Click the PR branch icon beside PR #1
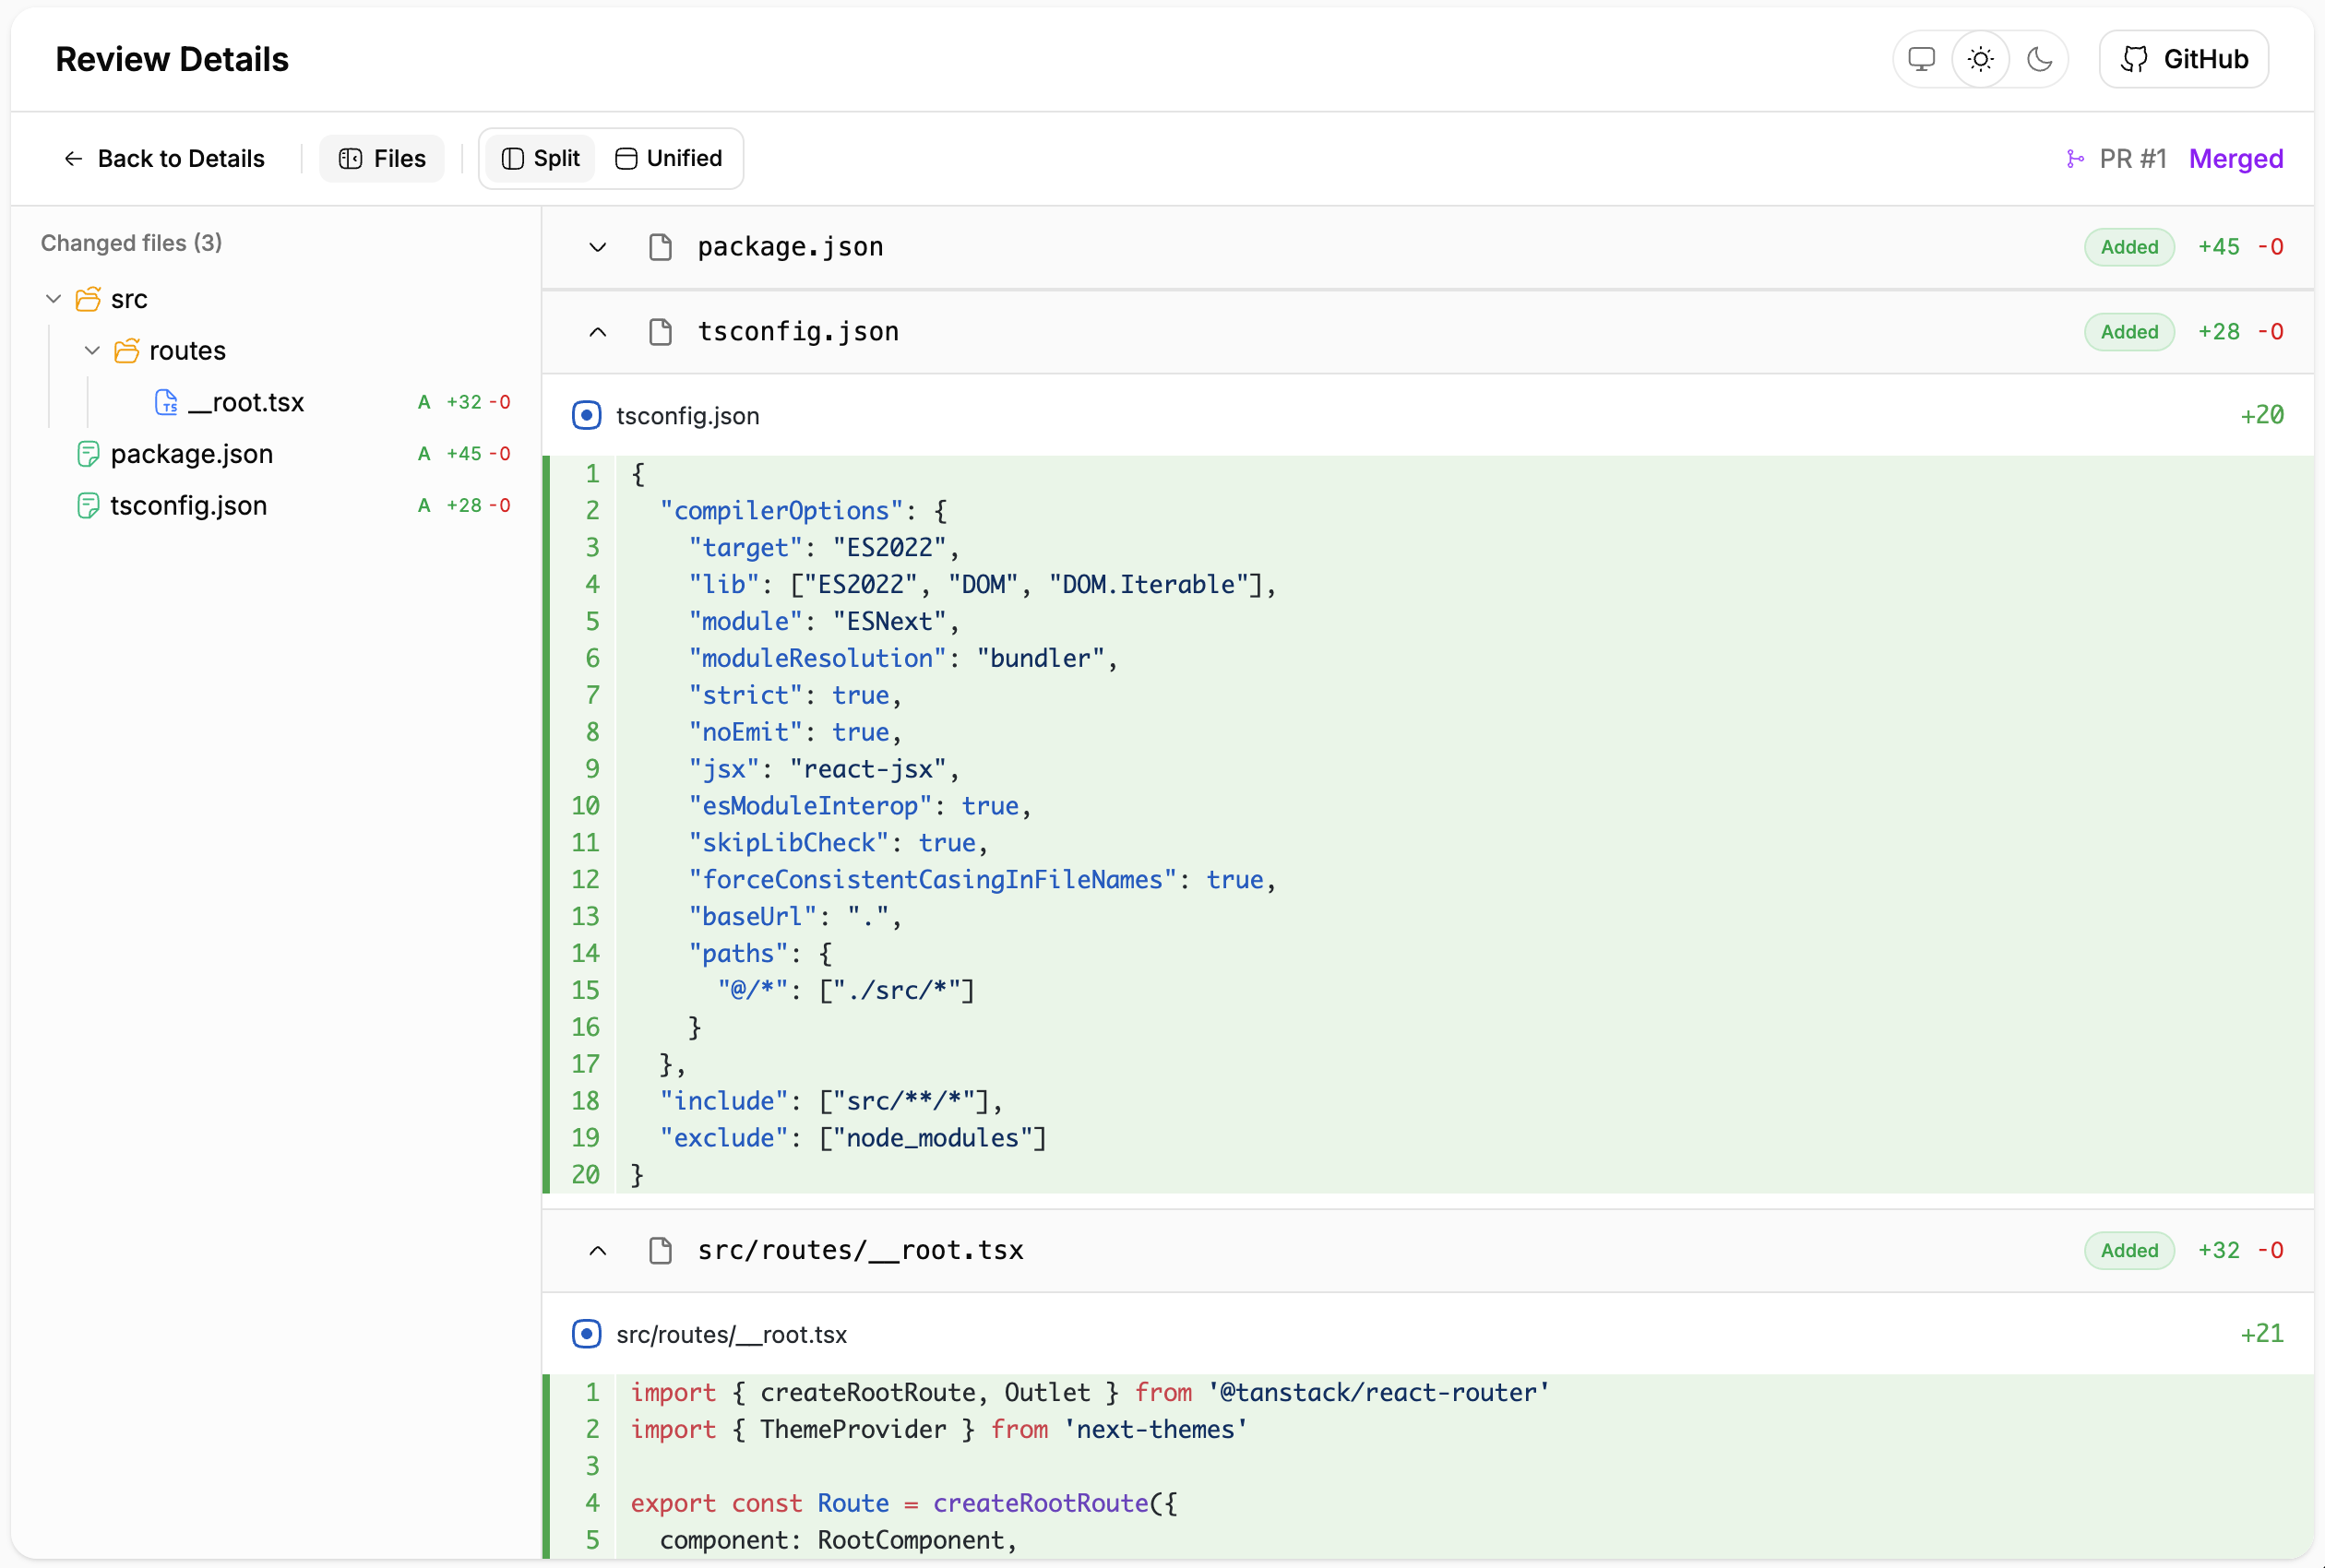2325x1568 pixels. 2075,159
